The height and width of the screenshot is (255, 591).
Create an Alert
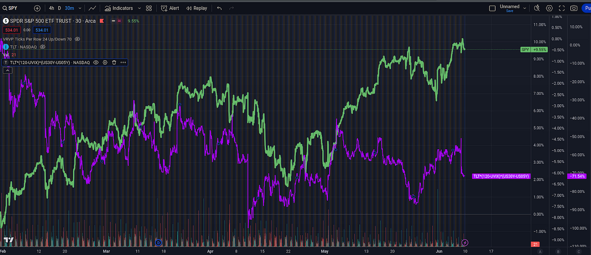[x=170, y=8]
